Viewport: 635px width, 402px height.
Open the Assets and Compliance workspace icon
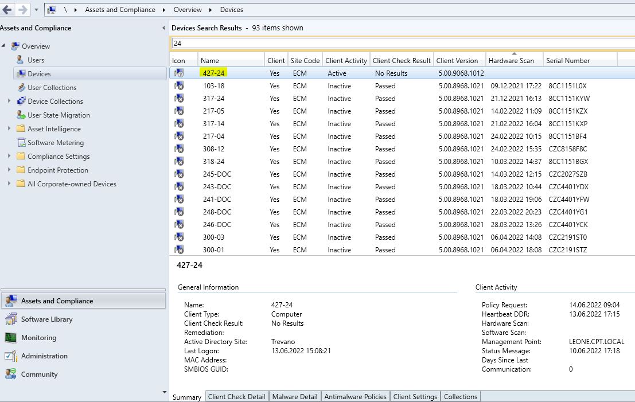[11, 301]
